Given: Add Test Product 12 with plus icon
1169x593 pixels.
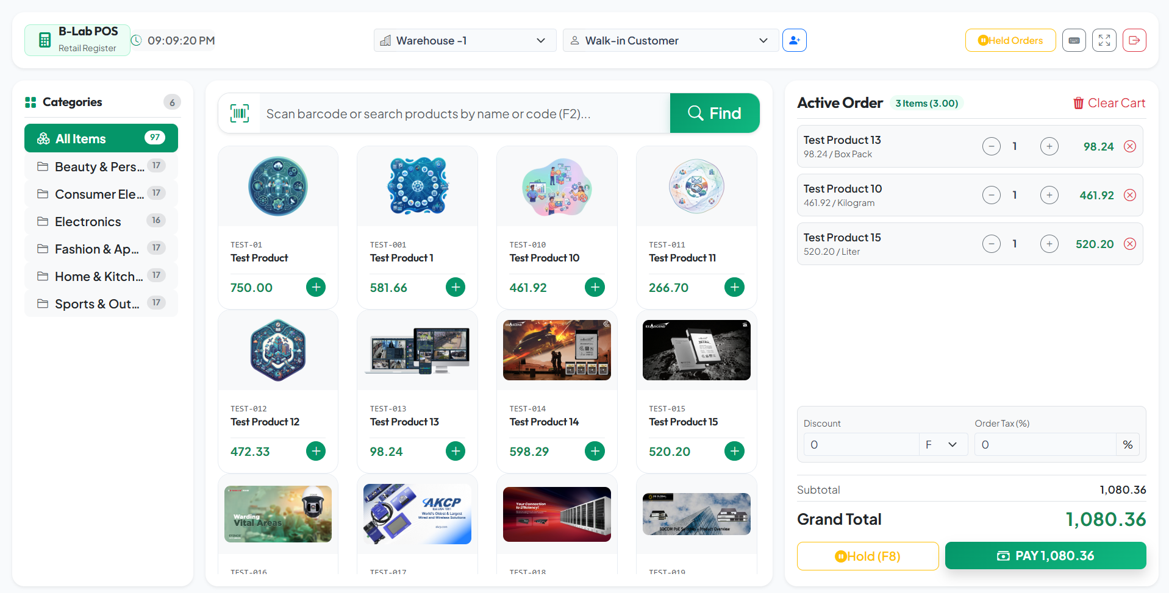Looking at the screenshot, I should [x=316, y=451].
